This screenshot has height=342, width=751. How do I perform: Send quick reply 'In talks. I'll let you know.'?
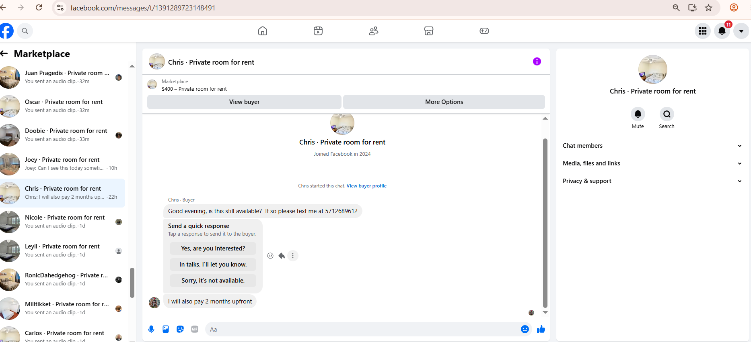coord(213,265)
